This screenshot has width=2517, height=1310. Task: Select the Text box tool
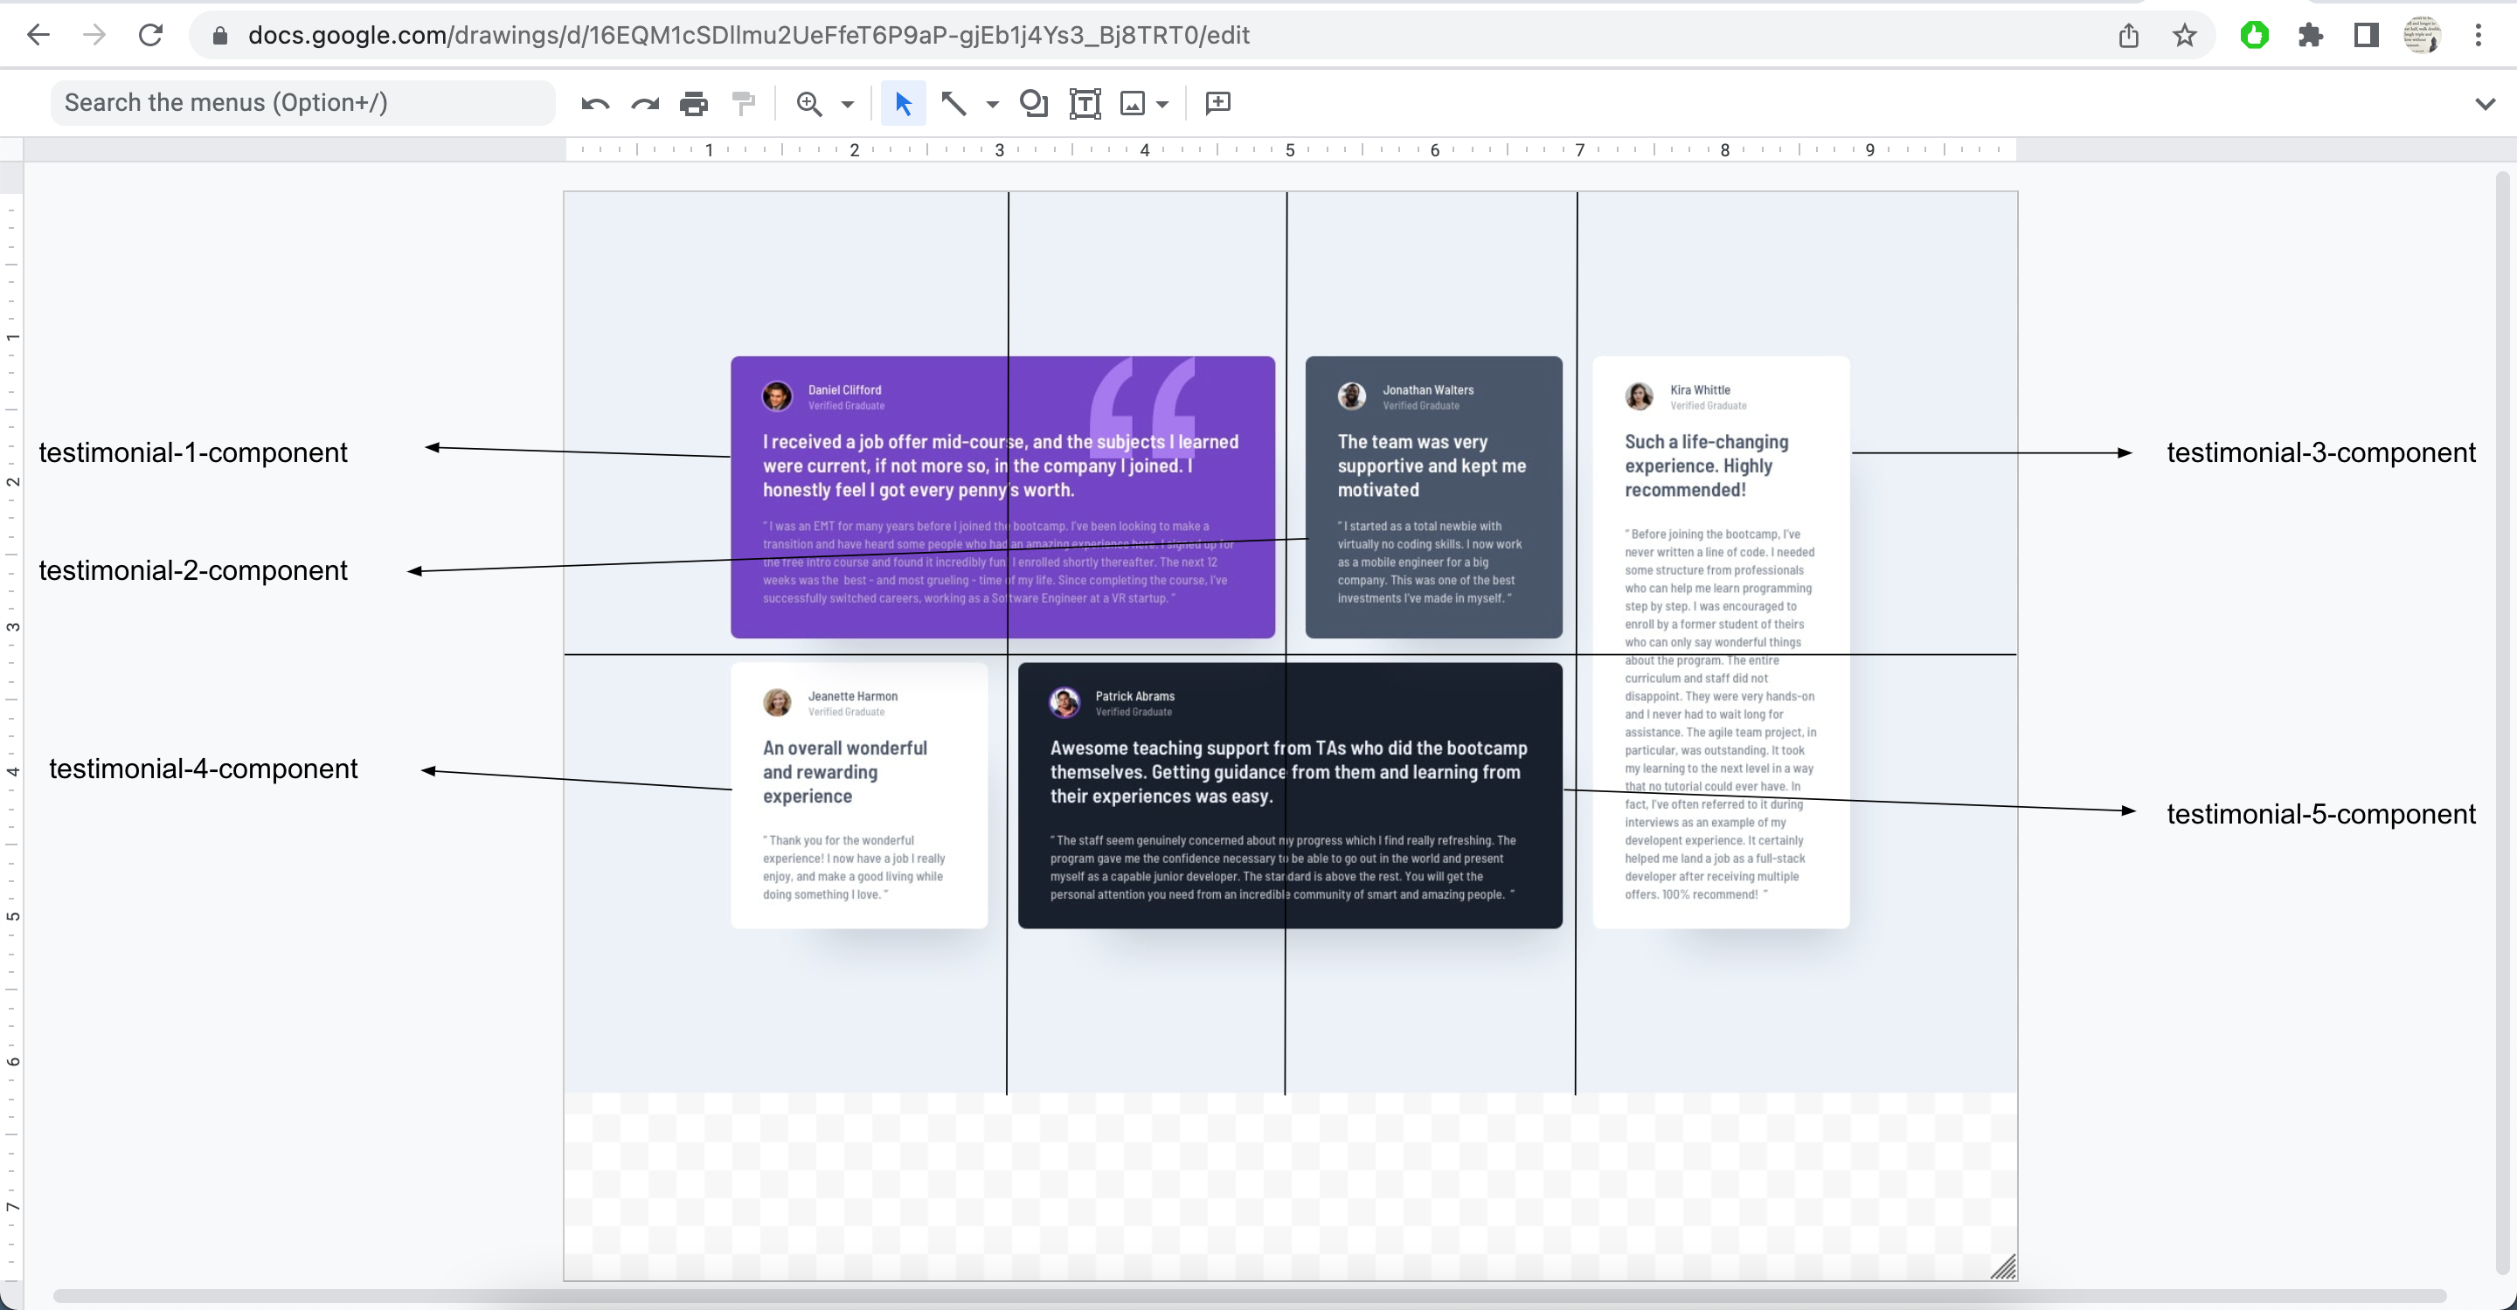[x=1085, y=103]
